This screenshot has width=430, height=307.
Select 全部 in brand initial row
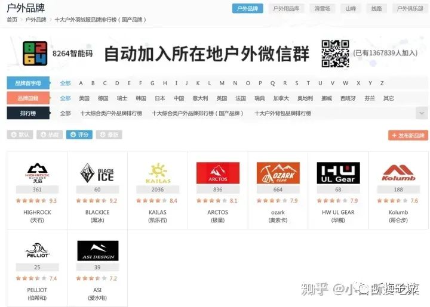point(65,83)
